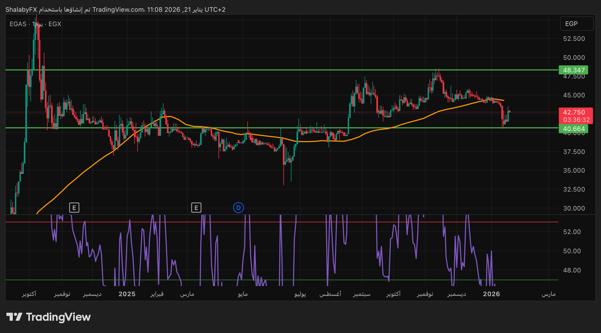Screen dimensions: 601x333
Task: Click the 48.347 resistance price label
Action: coord(573,70)
